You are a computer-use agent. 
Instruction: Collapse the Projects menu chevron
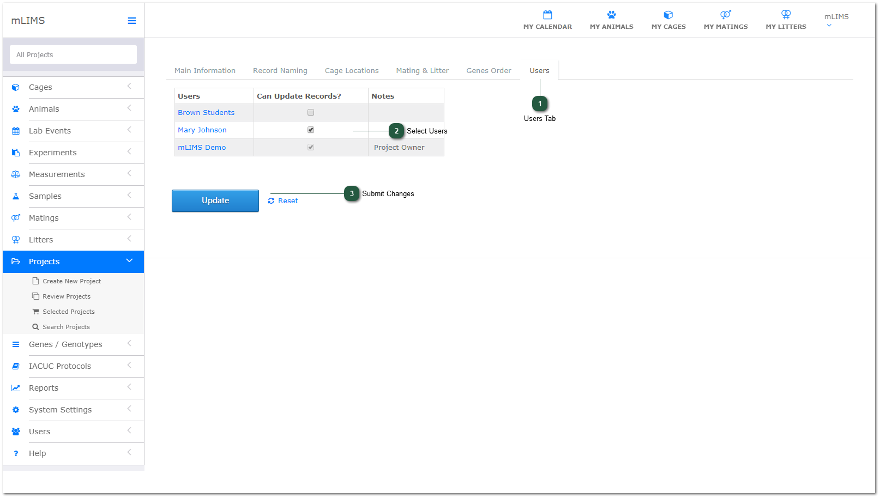tap(129, 261)
